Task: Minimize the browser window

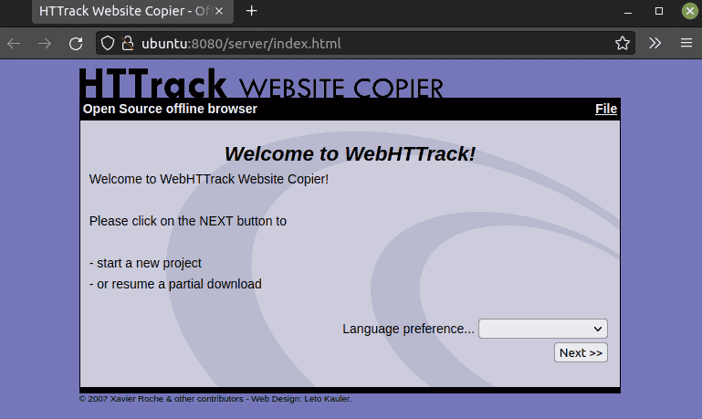Action: 628,11
